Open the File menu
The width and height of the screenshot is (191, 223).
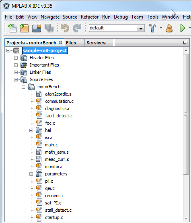pos(8,17)
